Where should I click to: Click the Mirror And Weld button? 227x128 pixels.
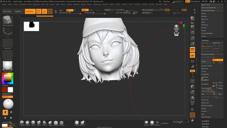pyautogui.click(x=153, y=10)
